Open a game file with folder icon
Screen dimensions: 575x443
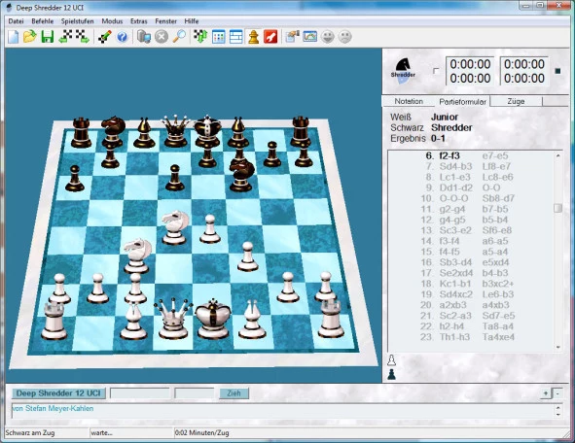30,37
